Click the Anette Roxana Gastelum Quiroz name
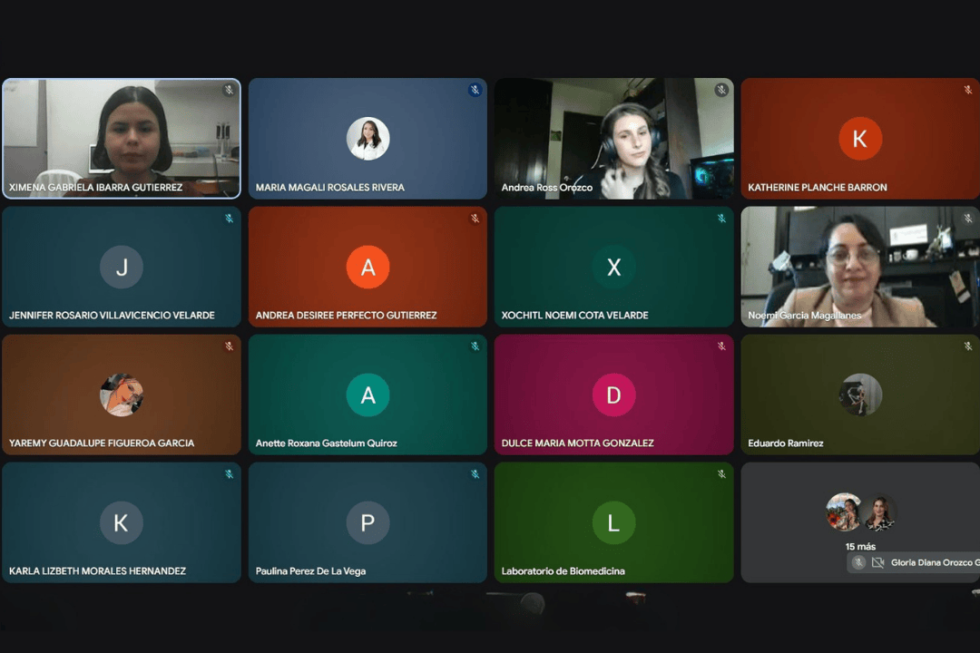Image resolution: width=980 pixels, height=653 pixels. [x=326, y=443]
